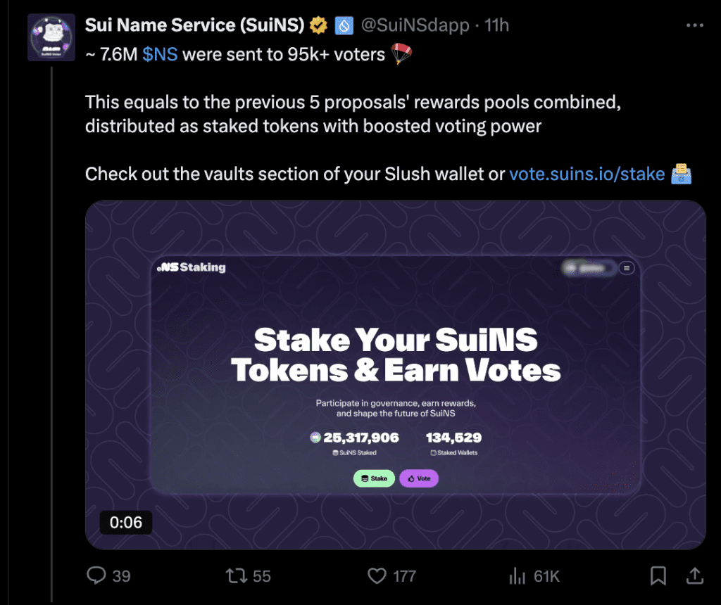Bookmark the SuiNS tweet

[x=658, y=576]
